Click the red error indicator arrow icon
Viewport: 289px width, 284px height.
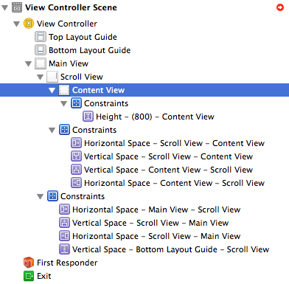280,7
